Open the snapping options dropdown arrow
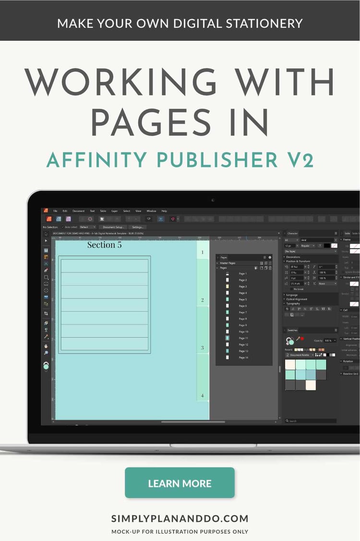Image resolution: width=360 pixels, height=541 pixels. coord(178,219)
